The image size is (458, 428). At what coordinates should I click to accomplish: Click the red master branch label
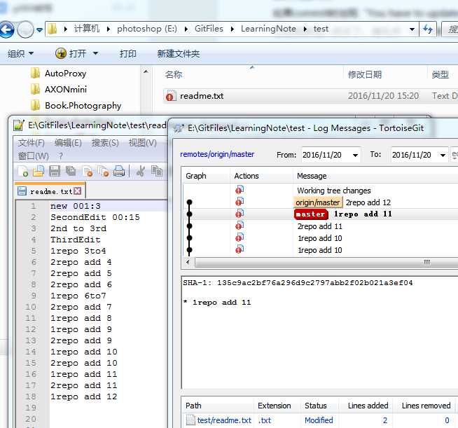(311, 214)
